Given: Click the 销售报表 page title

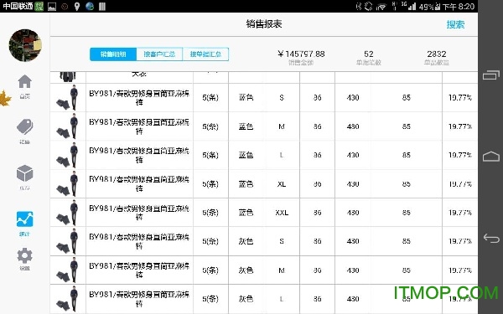Looking at the screenshot, I should tap(264, 24).
